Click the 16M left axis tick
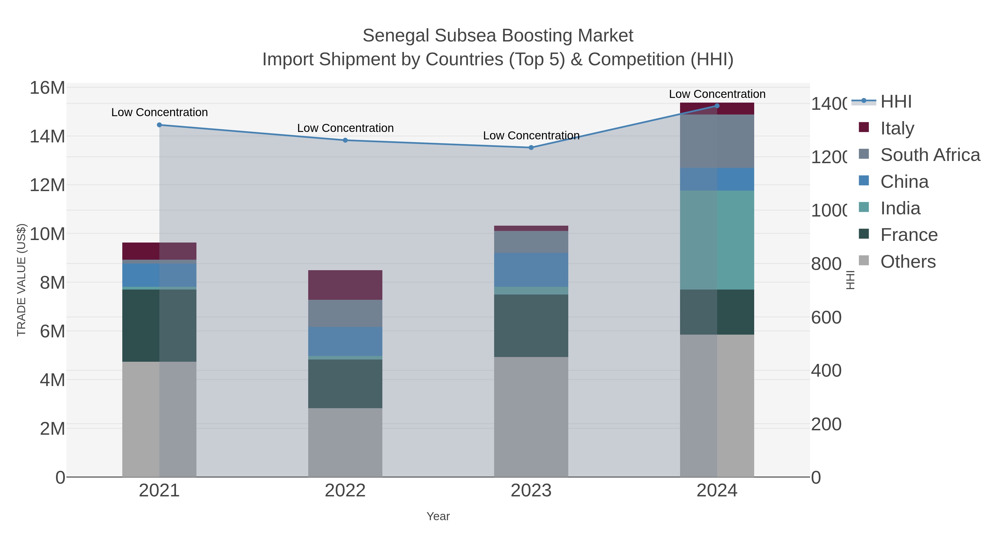 point(47,88)
